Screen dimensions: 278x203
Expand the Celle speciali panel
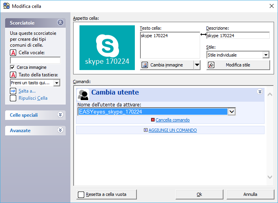tap(60, 115)
